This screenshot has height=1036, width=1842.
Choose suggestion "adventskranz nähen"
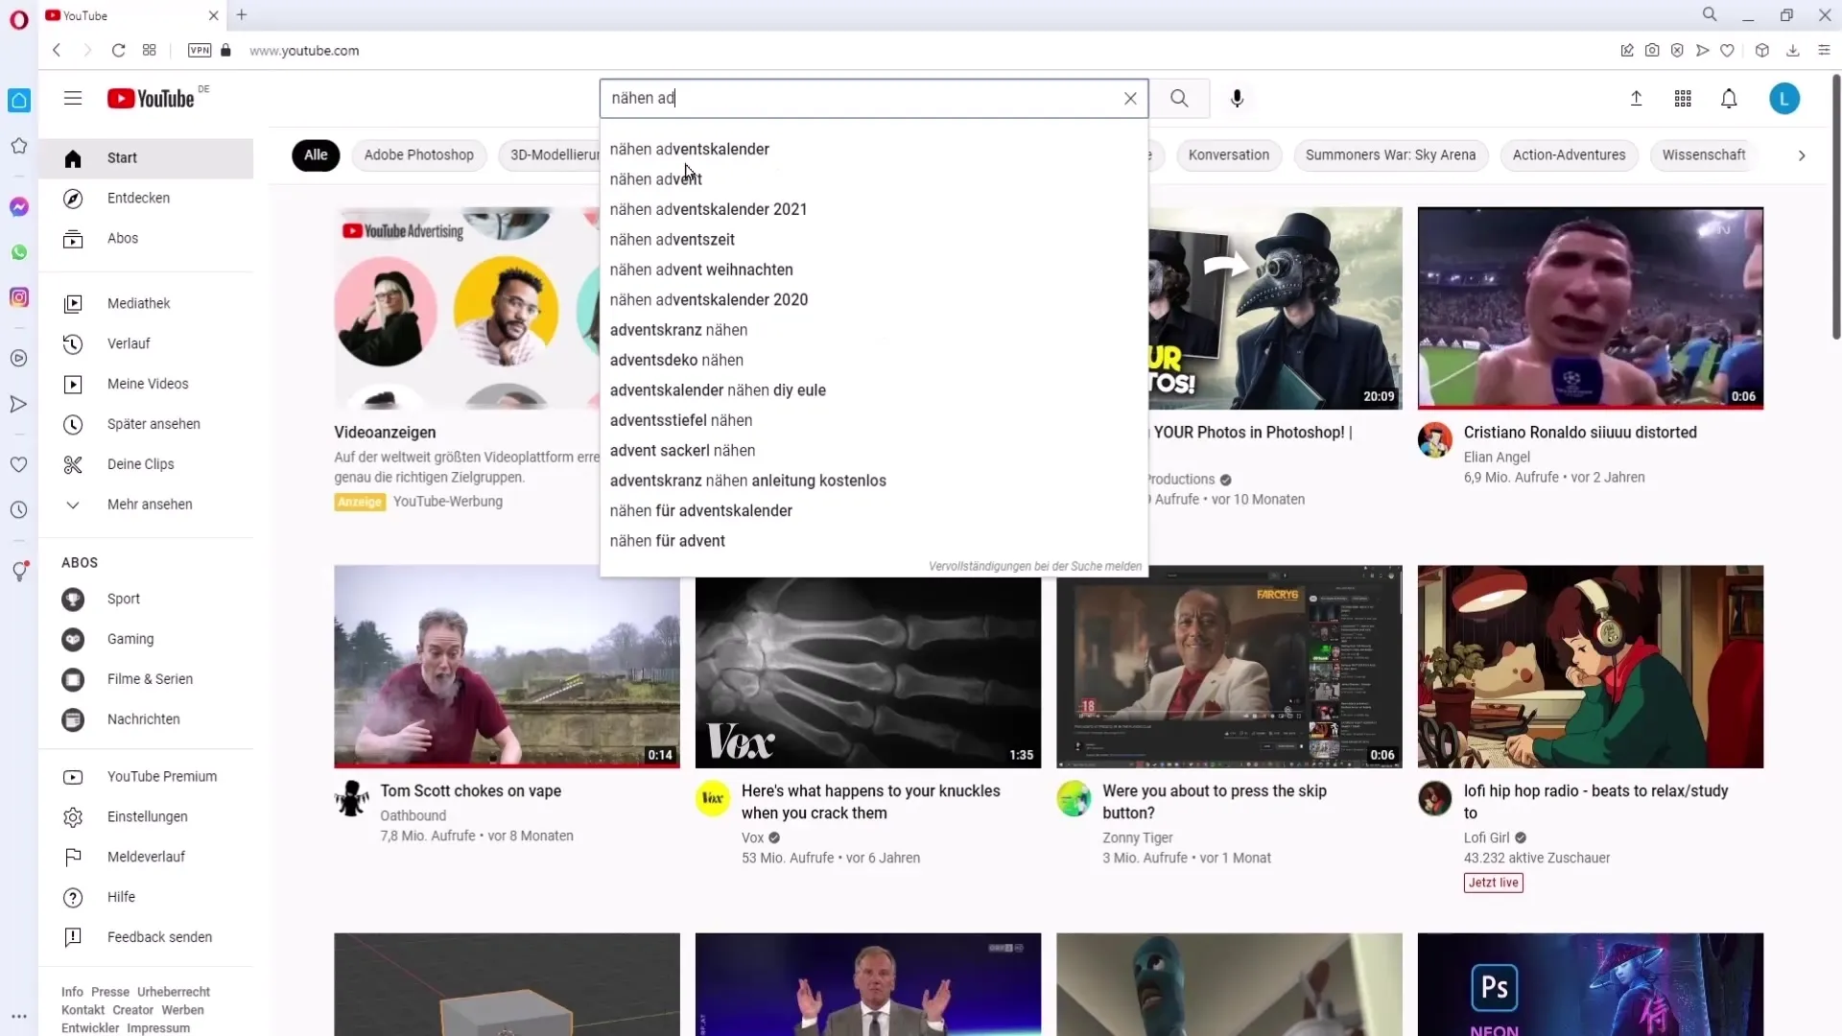(x=874, y=330)
